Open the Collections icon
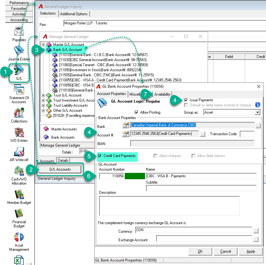266x265 pixels. (x=19, y=112)
